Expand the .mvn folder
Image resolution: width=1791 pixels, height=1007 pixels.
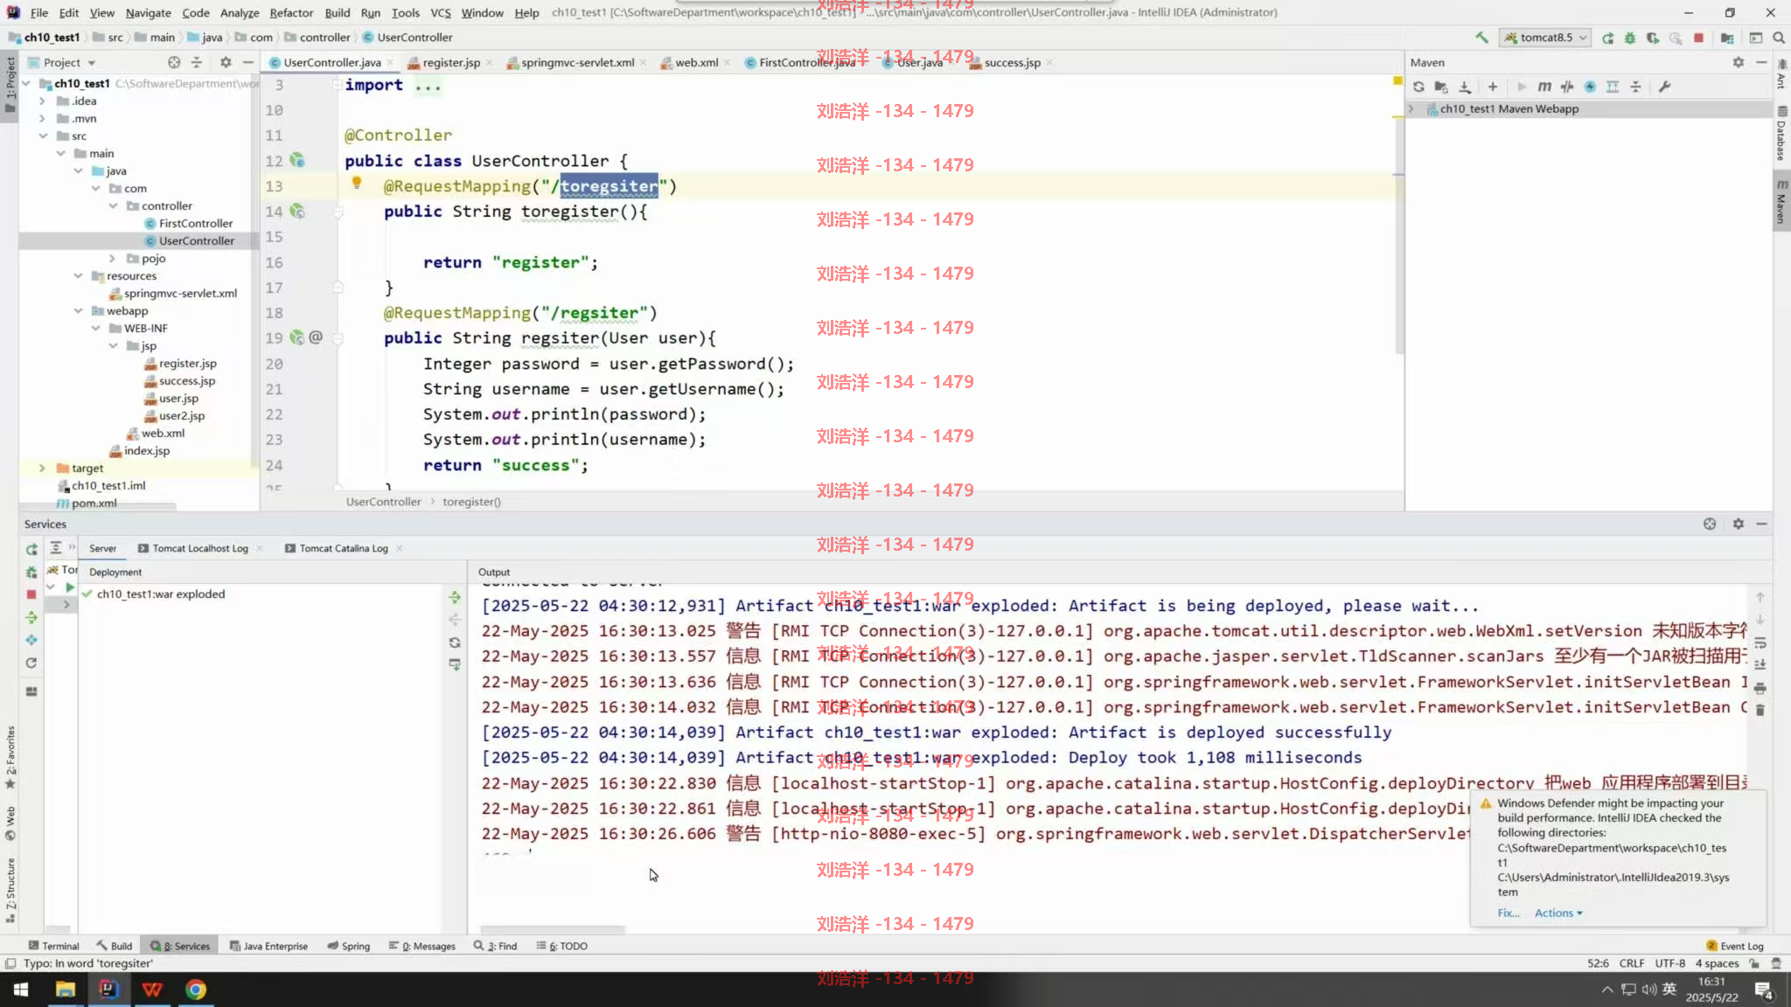point(42,119)
